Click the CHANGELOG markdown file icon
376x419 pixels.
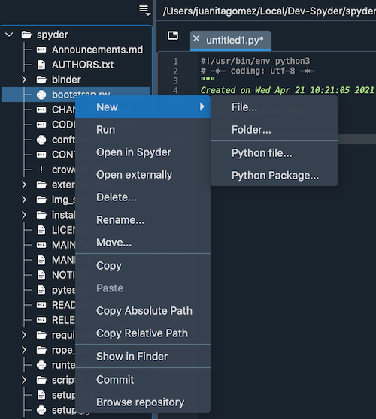point(41,110)
